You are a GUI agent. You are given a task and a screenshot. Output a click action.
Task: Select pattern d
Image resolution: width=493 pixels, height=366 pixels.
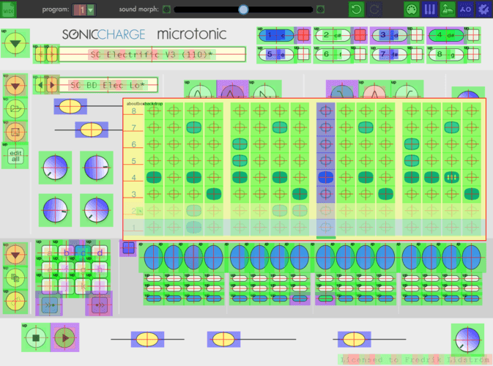100,253
